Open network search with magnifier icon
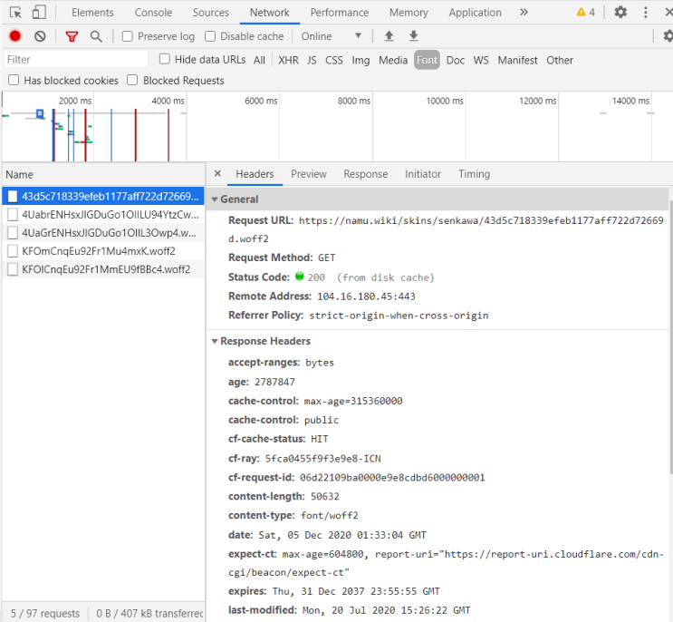This screenshot has width=673, height=622. (96, 36)
